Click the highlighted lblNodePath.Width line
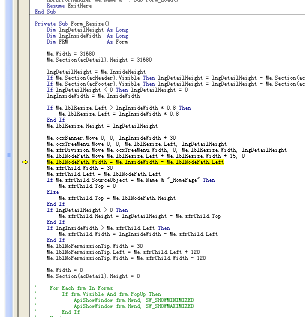 pyautogui.click(x=135, y=162)
